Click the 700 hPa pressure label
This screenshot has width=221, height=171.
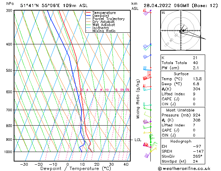(x=9, y=110)
